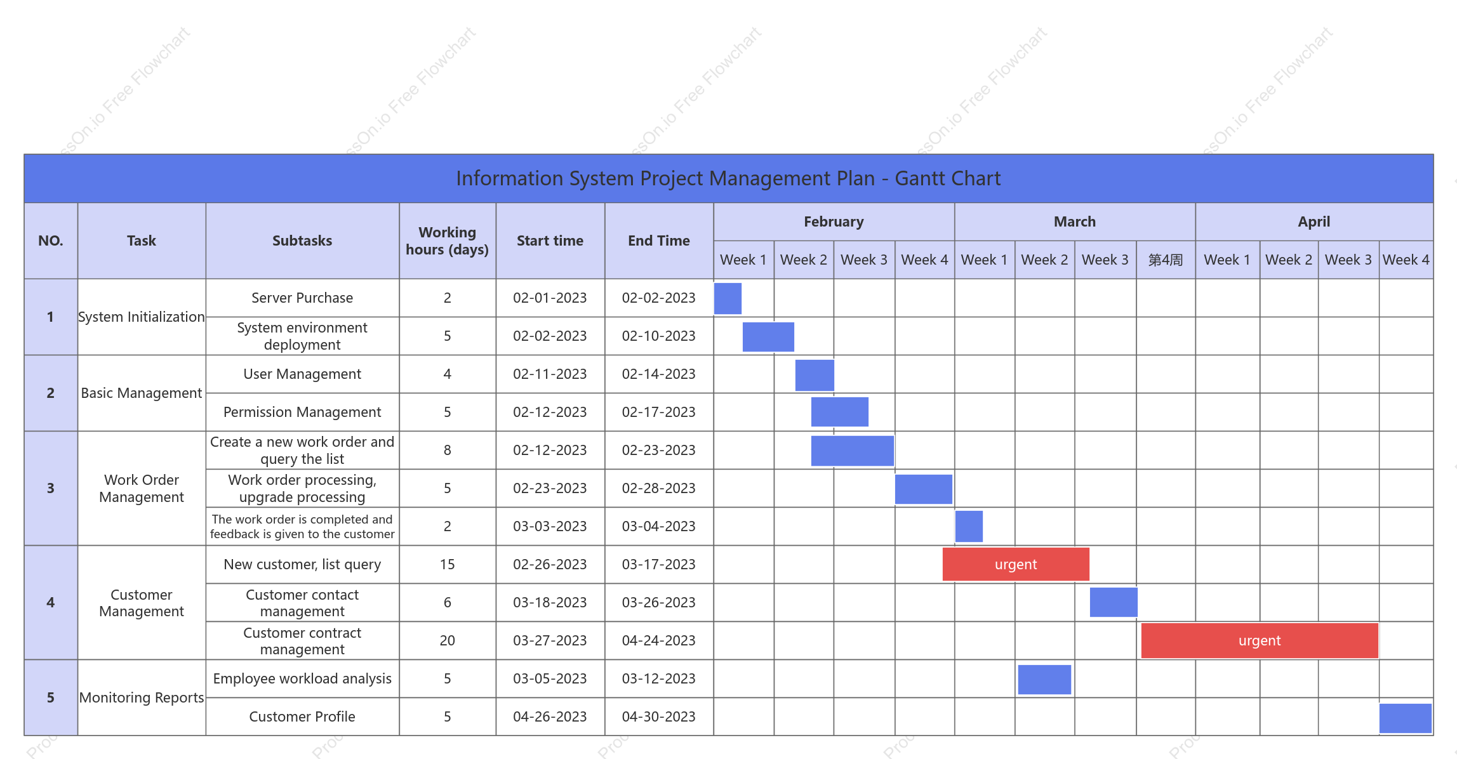This screenshot has height=759, width=1457.
Task: Select the Working hours (days) header
Action: tap(447, 241)
